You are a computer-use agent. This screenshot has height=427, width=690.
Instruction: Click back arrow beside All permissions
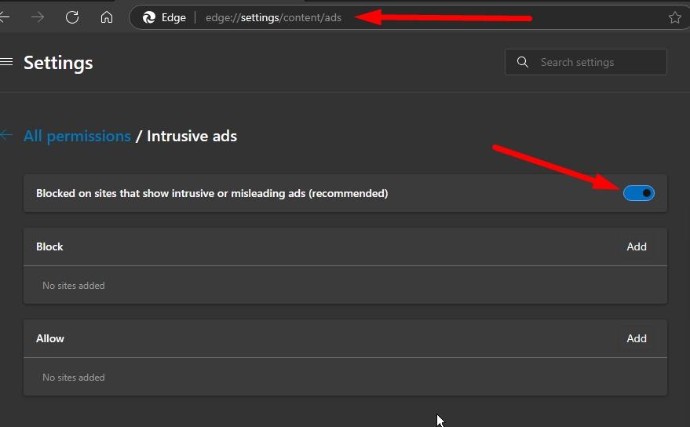point(6,135)
